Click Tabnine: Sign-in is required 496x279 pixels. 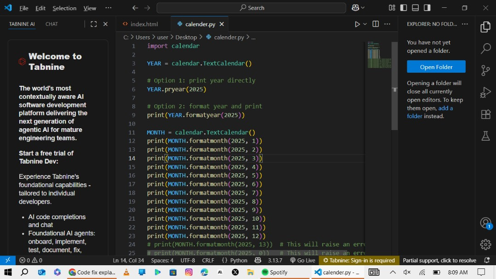(x=359, y=260)
